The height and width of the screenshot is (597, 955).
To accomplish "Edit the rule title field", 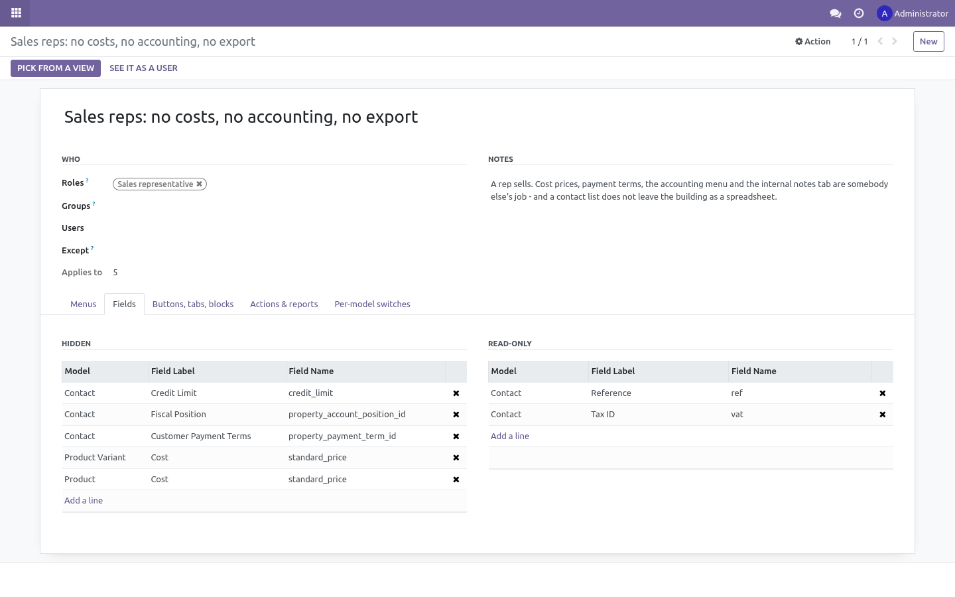I will (477, 117).
